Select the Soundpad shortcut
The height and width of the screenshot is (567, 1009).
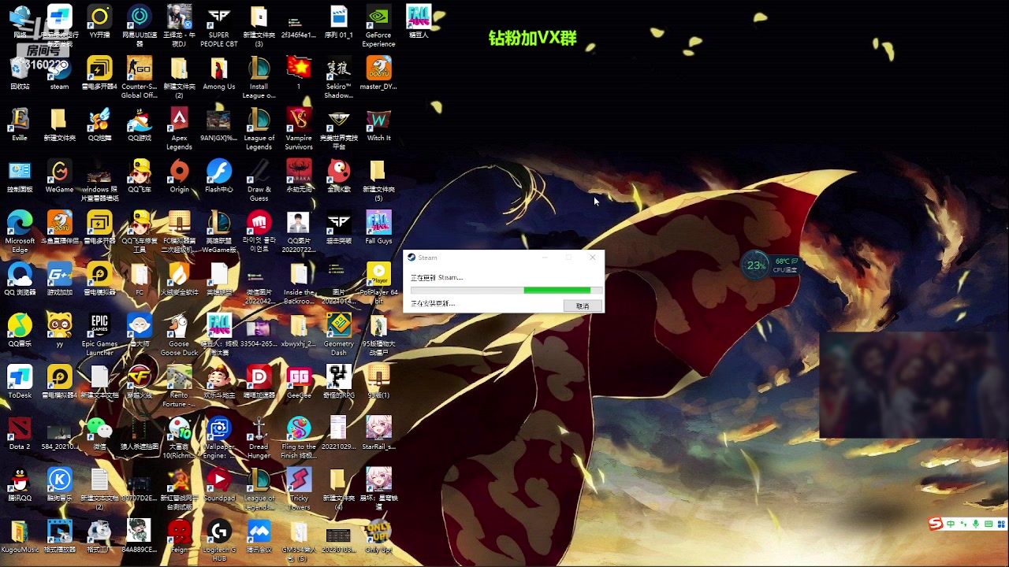click(219, 485)
